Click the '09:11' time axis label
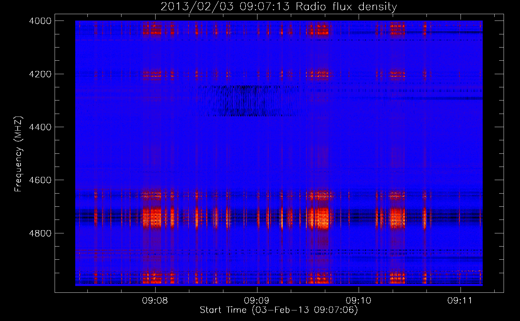Viewport: 520px width, 321px height. [x=460, y=300]
